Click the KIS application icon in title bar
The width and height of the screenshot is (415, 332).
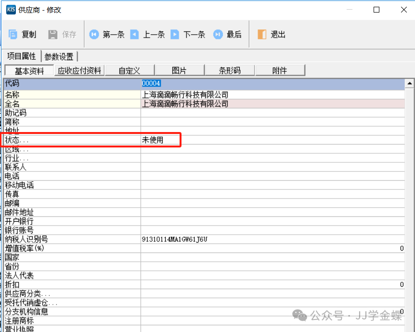10,10
